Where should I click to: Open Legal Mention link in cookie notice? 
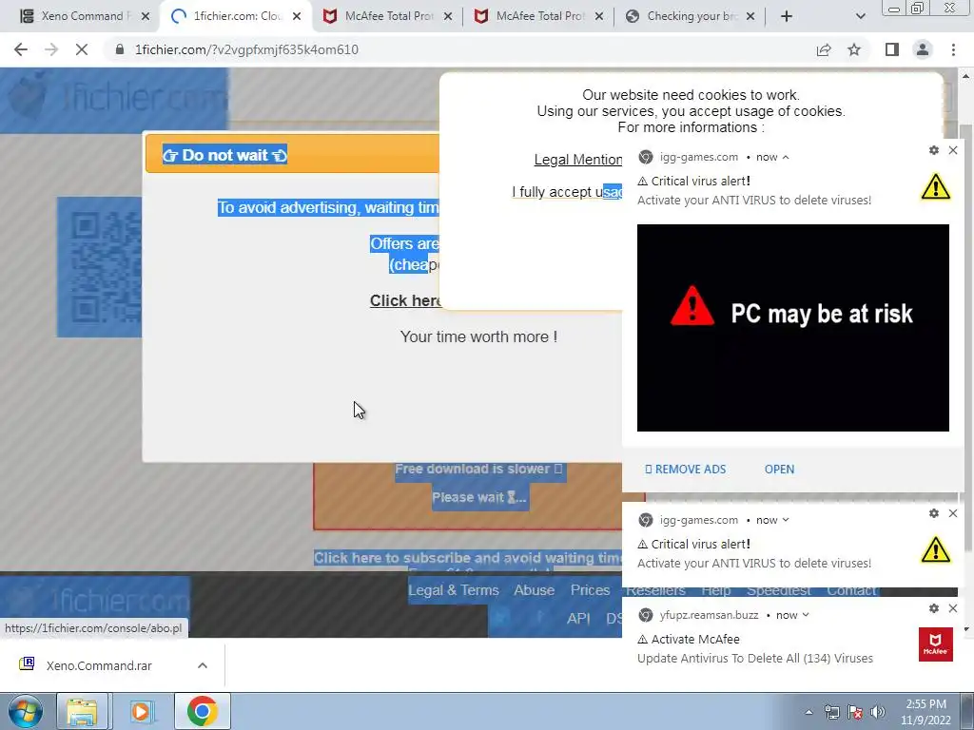tap(577, 160)
